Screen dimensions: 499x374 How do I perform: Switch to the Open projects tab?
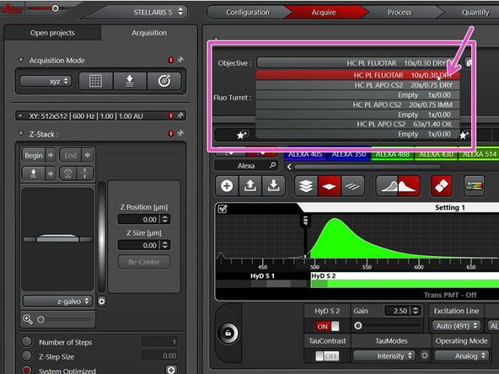pos(52,33)
